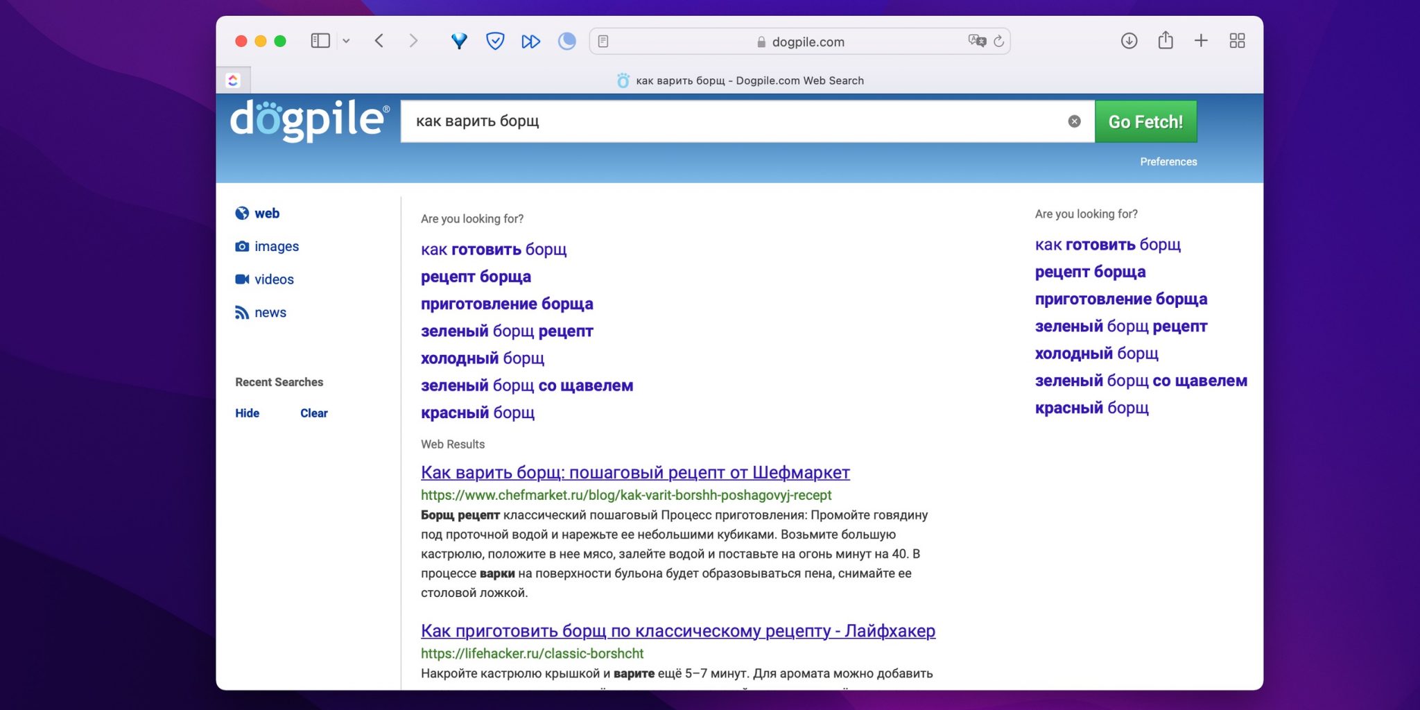Open a new tab with the plus icon

(x=1201, y=41)
